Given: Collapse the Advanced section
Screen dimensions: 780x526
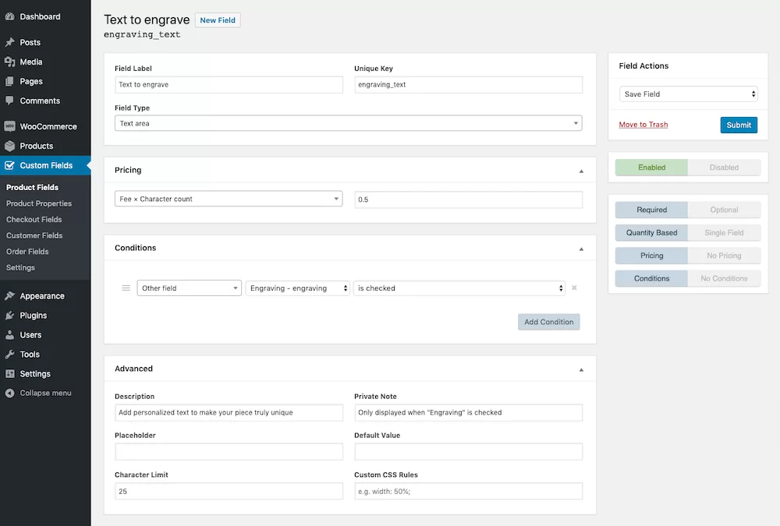Looking at the screenshot, I should point(580,369).
